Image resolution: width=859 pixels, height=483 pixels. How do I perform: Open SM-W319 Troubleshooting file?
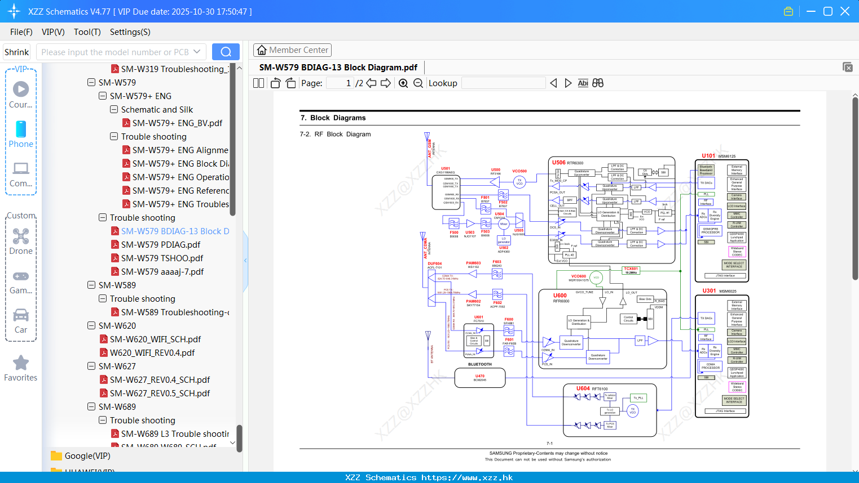(x=170, y=69)
